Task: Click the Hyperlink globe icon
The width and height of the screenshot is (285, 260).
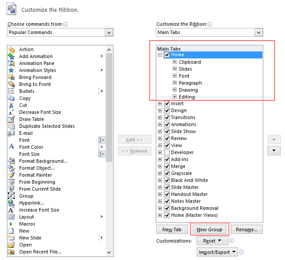Action: 11,203
